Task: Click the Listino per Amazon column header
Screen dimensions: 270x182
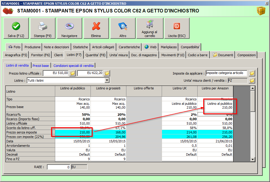Action: click(215, 91)
